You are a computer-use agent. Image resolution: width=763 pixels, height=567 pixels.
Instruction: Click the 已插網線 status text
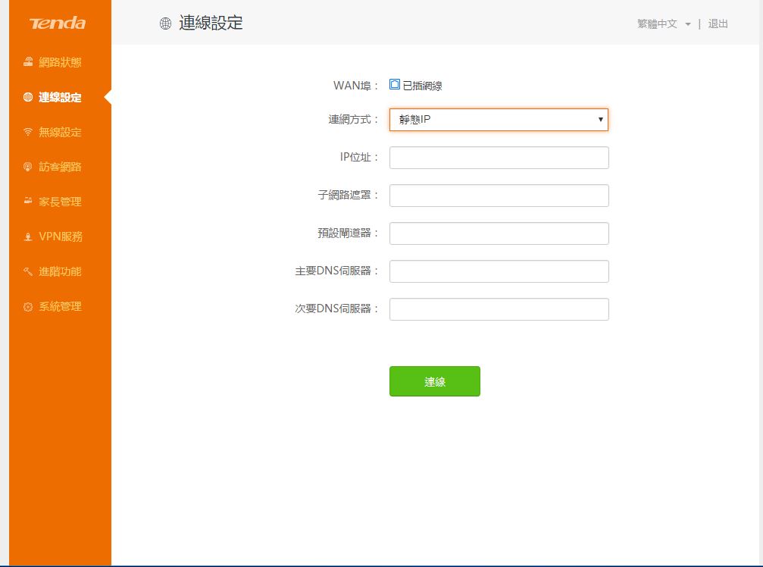[x=422, y=86]
